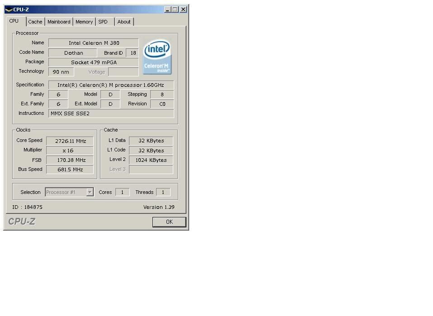Switch to the CPU tab
The width and height of the screenshot is (433, 316).
point(16,21)
